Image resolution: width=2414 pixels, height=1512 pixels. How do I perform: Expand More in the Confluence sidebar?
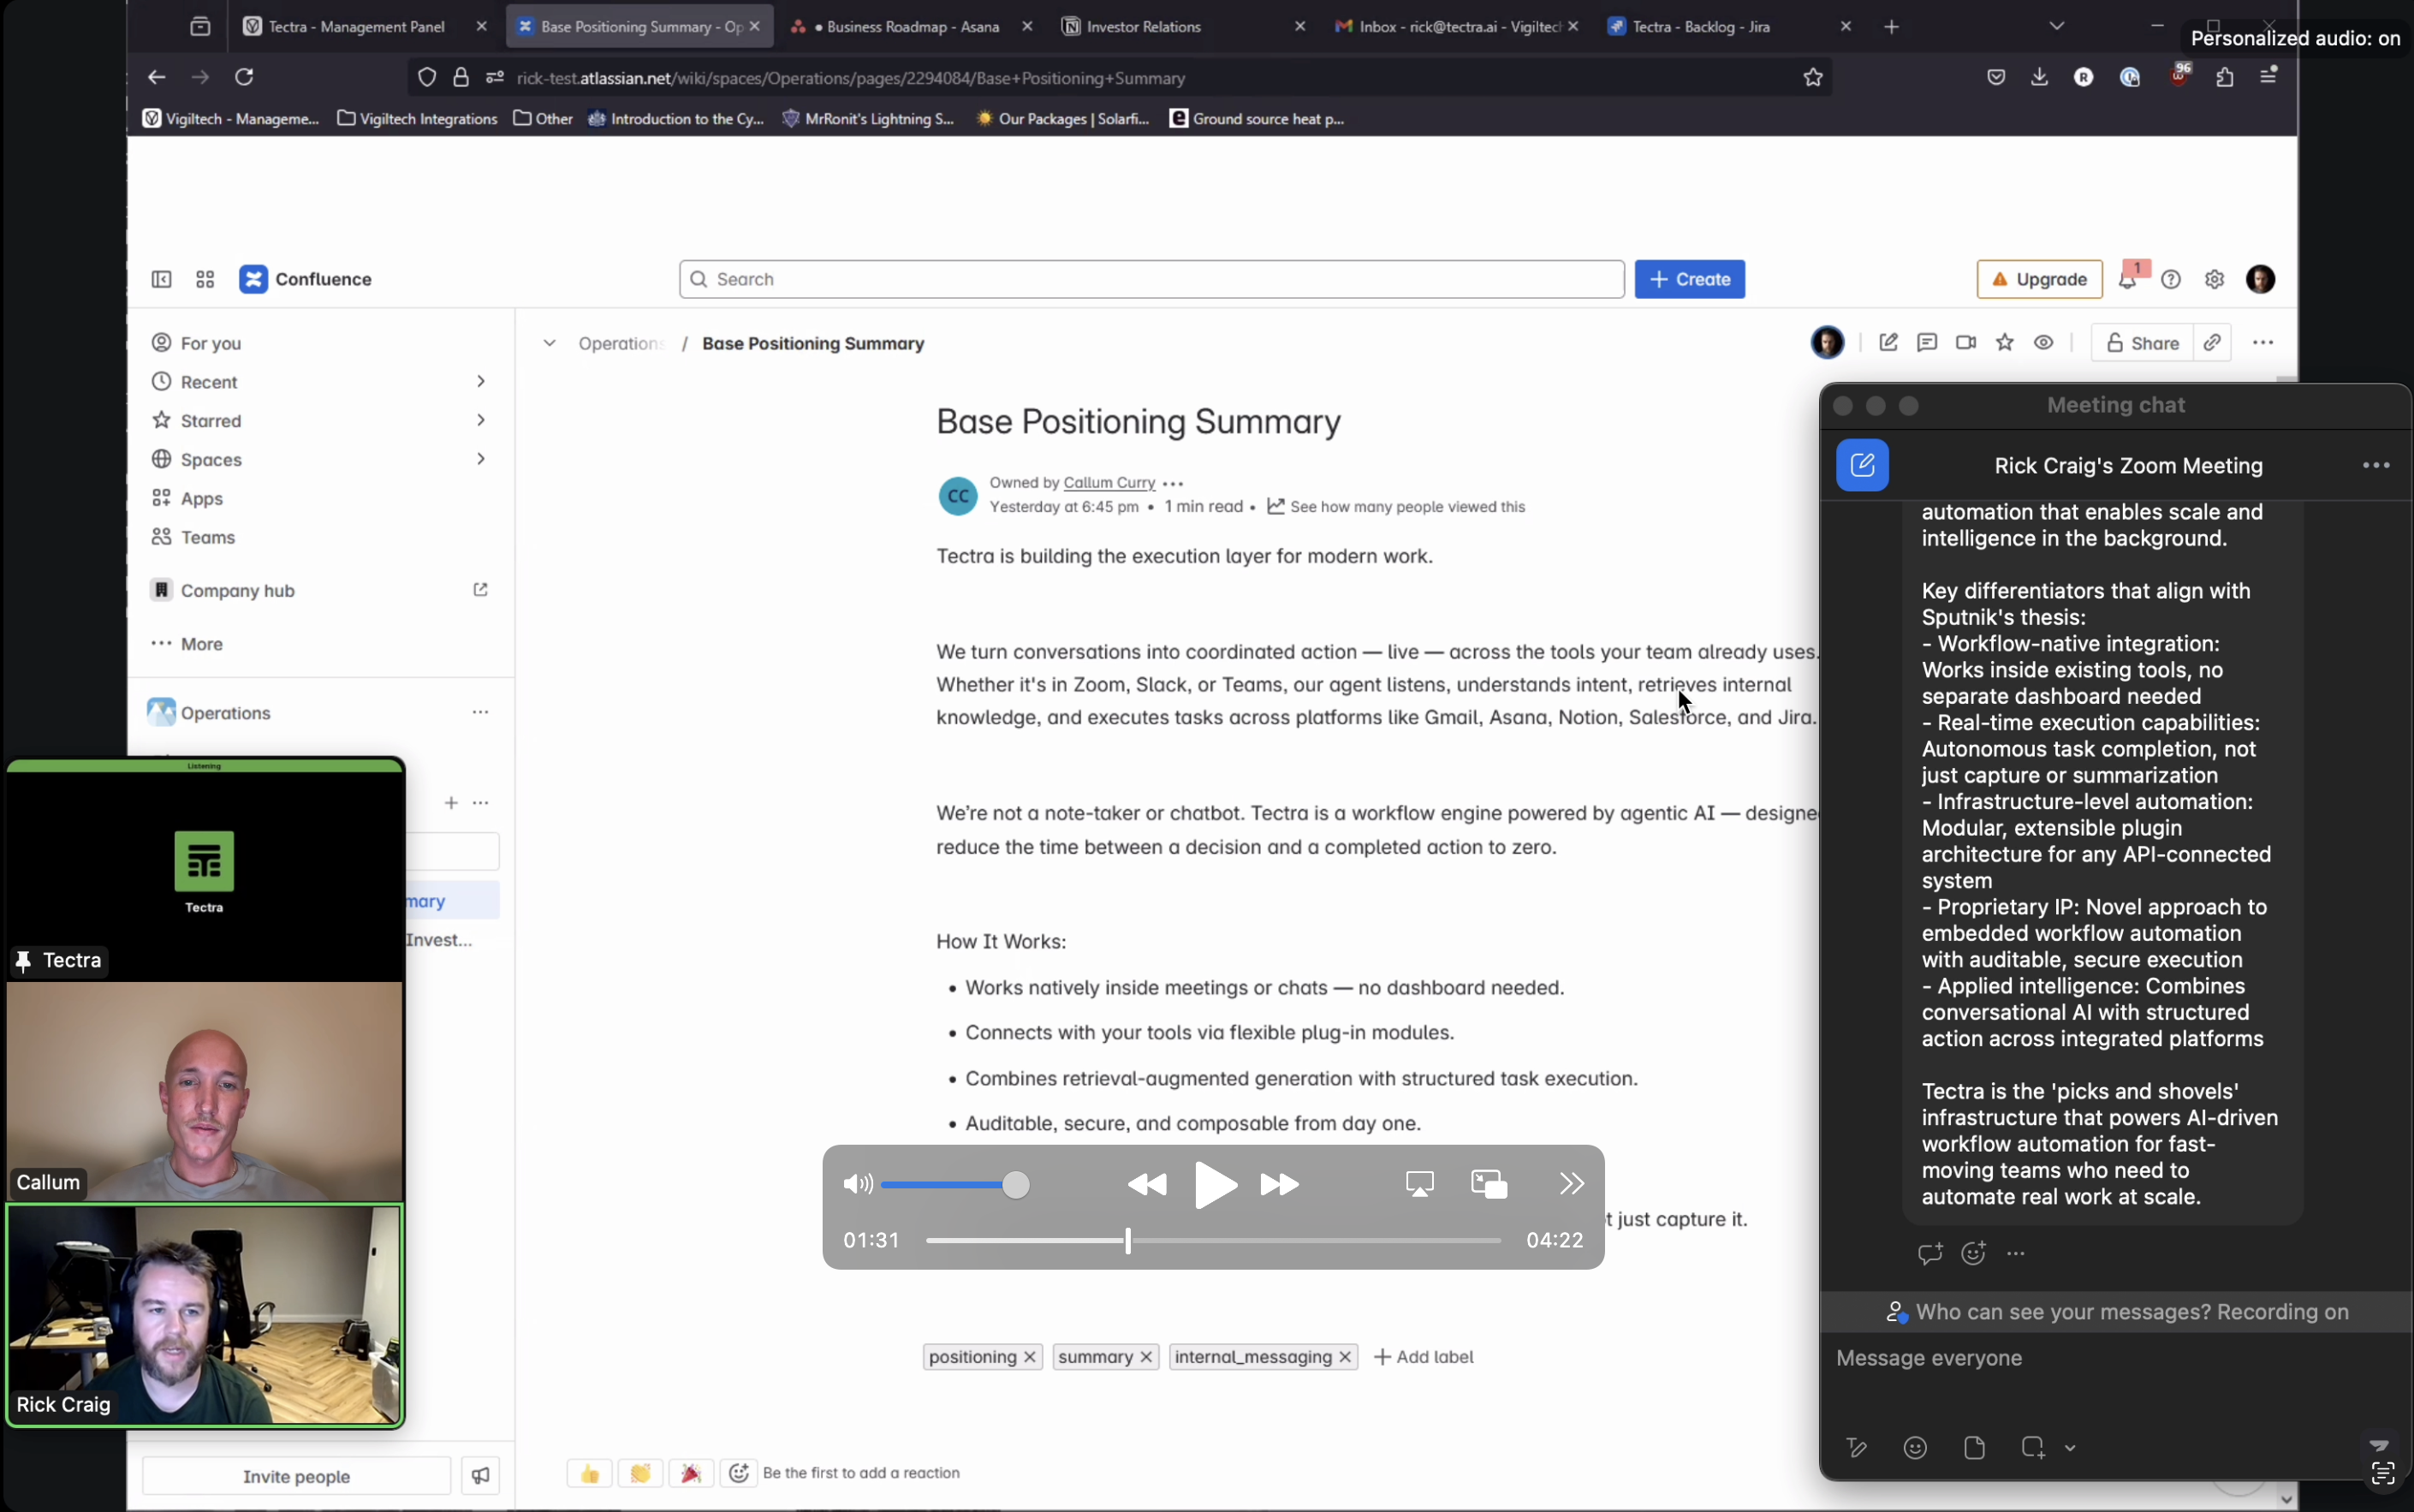click(x=188, y=644)
